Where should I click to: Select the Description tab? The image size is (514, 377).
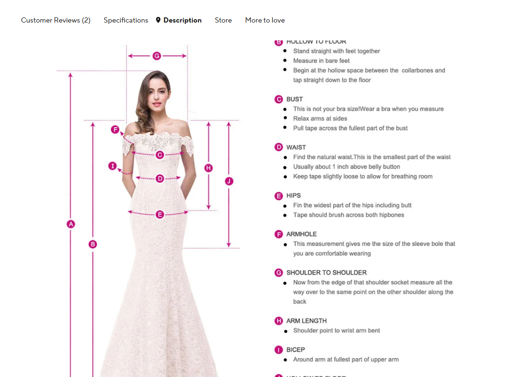[182, 20]
